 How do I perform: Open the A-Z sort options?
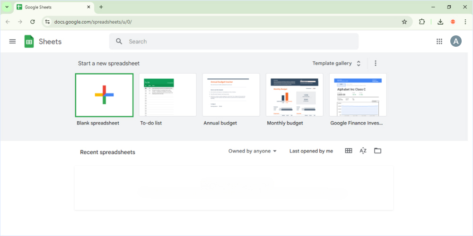coord(363,151)
